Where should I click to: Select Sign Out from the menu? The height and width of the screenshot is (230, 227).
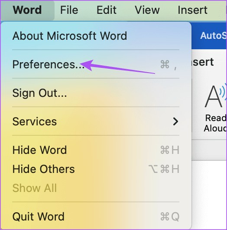pos(96,93)
